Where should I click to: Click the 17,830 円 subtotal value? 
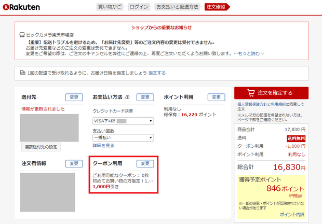tap(295, 130)
